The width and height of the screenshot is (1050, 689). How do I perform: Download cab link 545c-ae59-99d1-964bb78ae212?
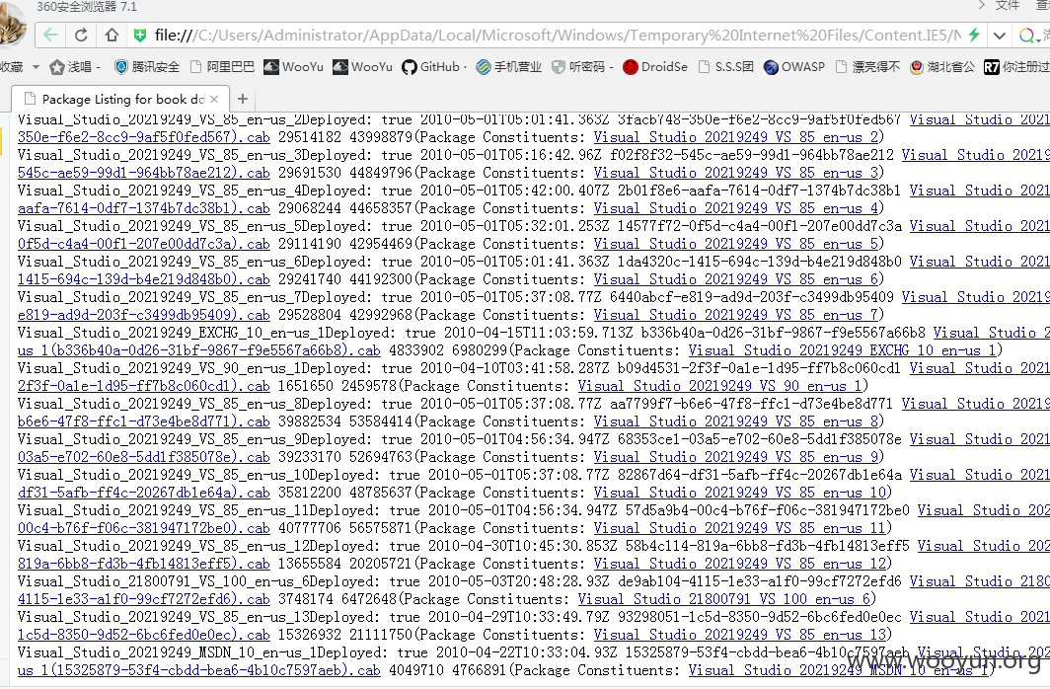144,173
